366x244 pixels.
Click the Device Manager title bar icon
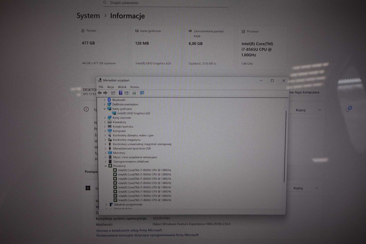click(100, 80)
